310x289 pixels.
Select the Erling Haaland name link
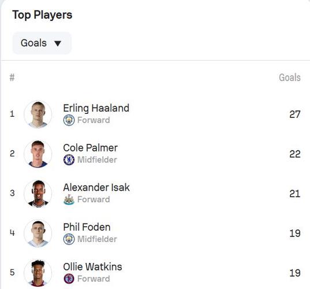point(96,108)
